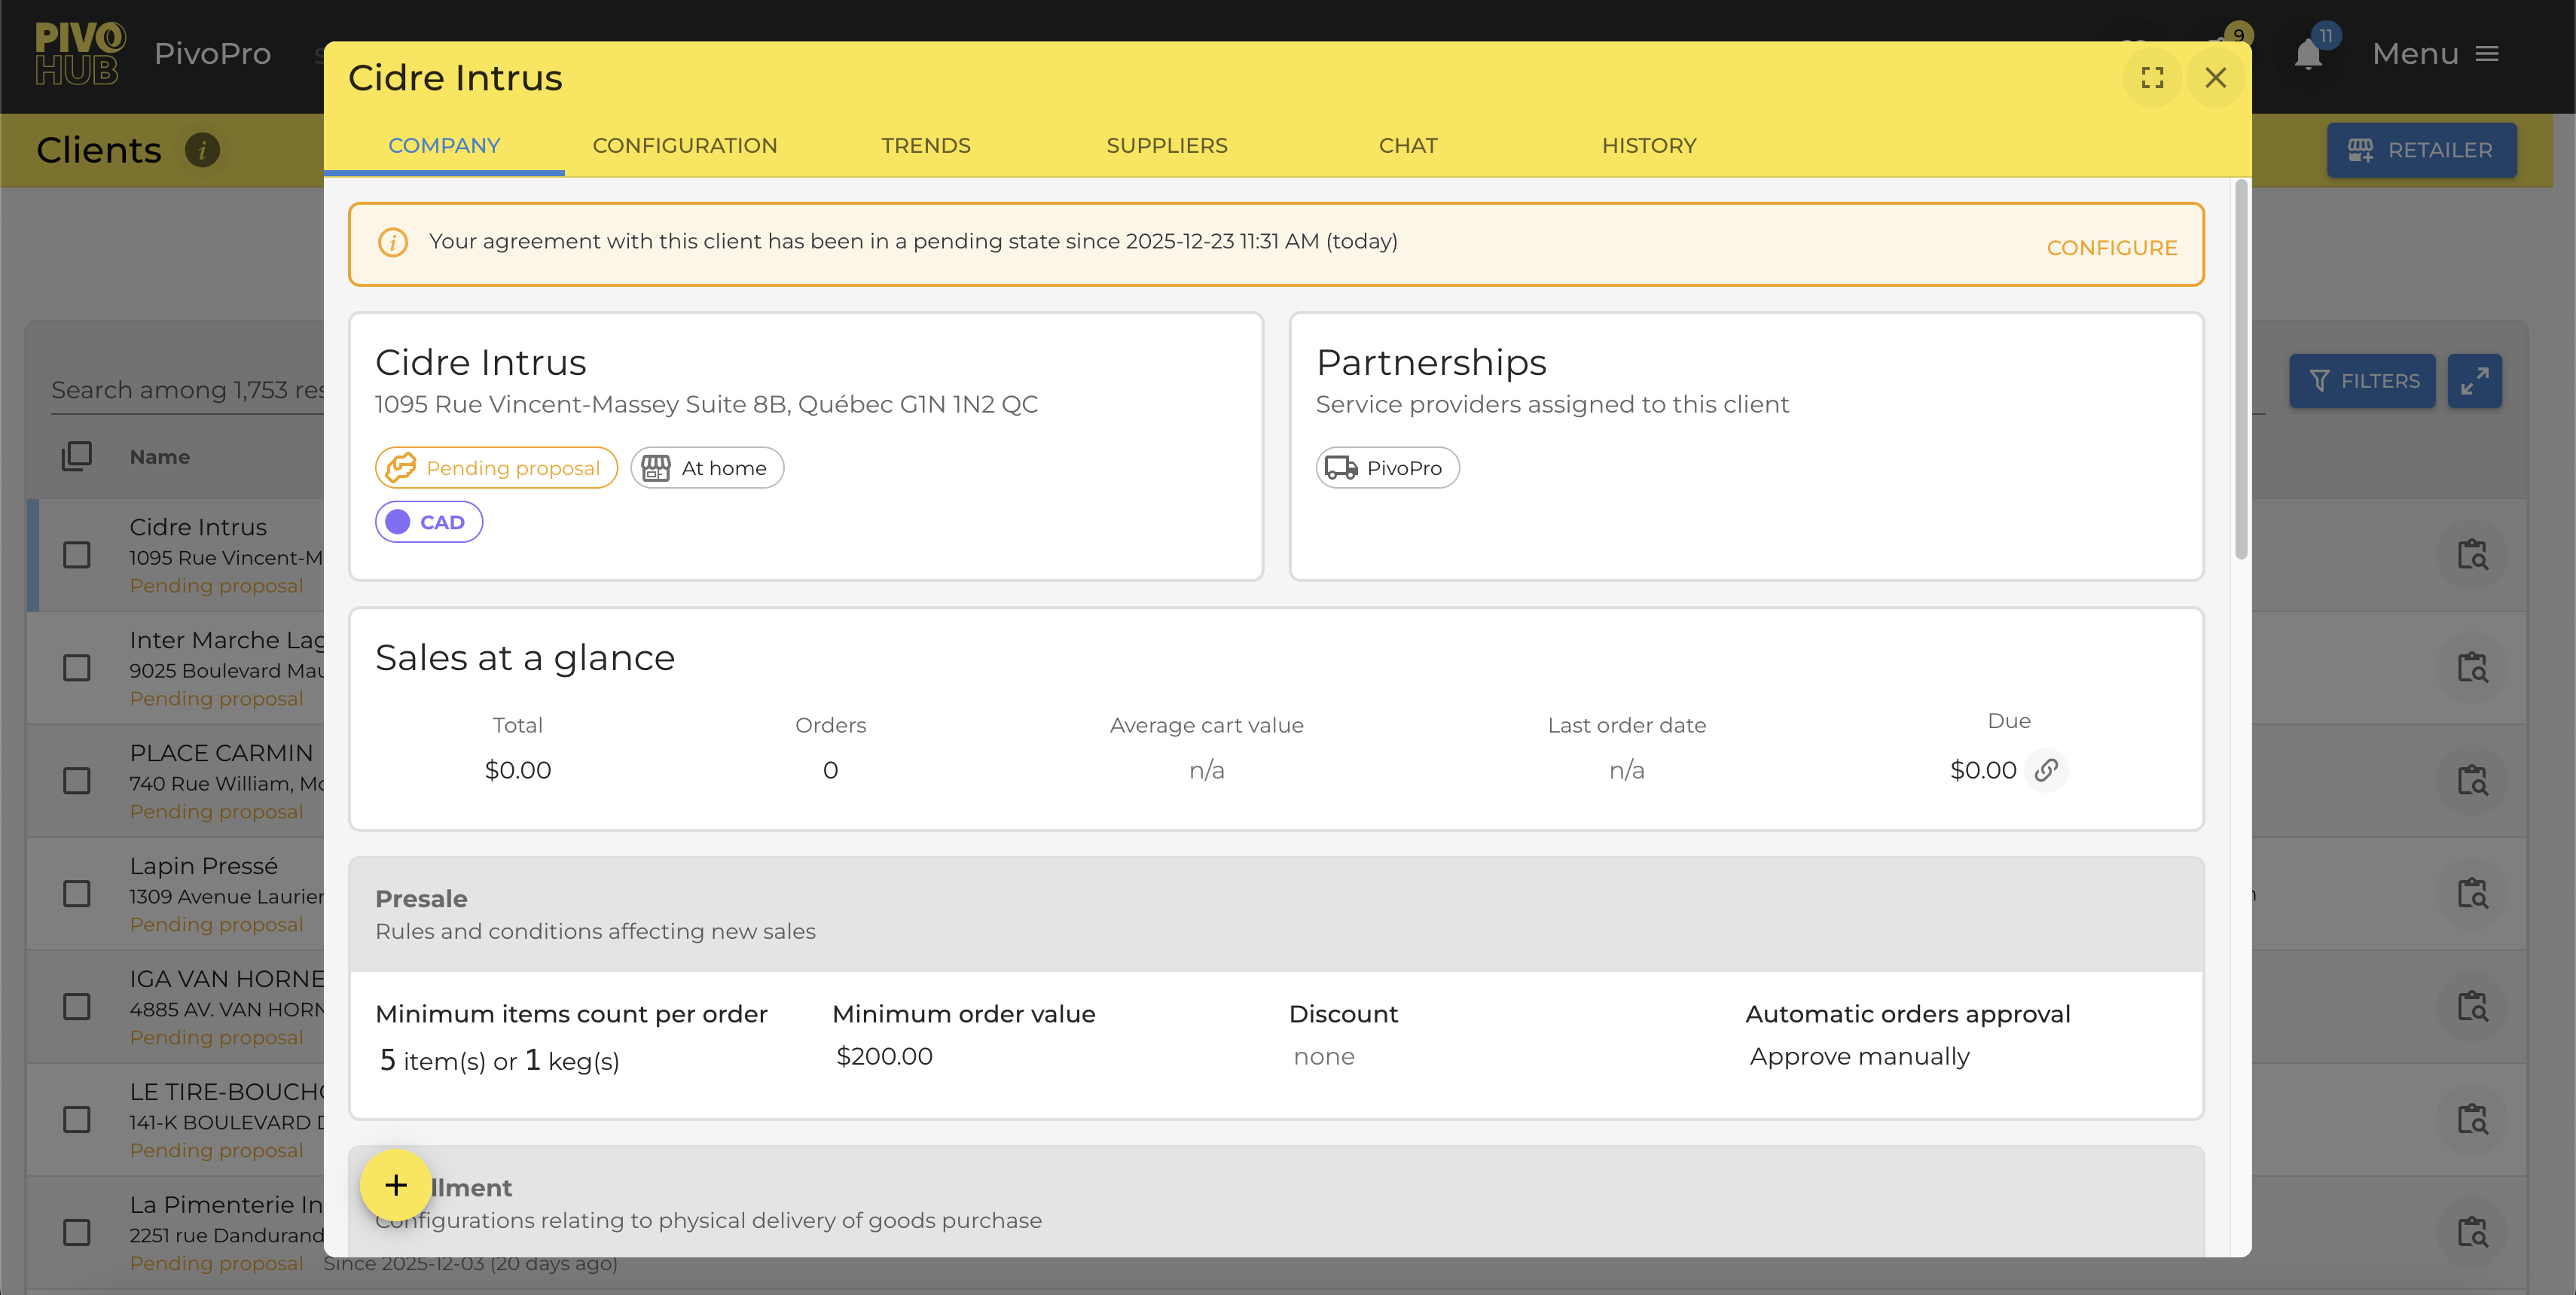The height and width of the screenshot is (1295, 2576).
Task: Click the CONFIGURE link in alert
Action: click(x=2111, y=248)
